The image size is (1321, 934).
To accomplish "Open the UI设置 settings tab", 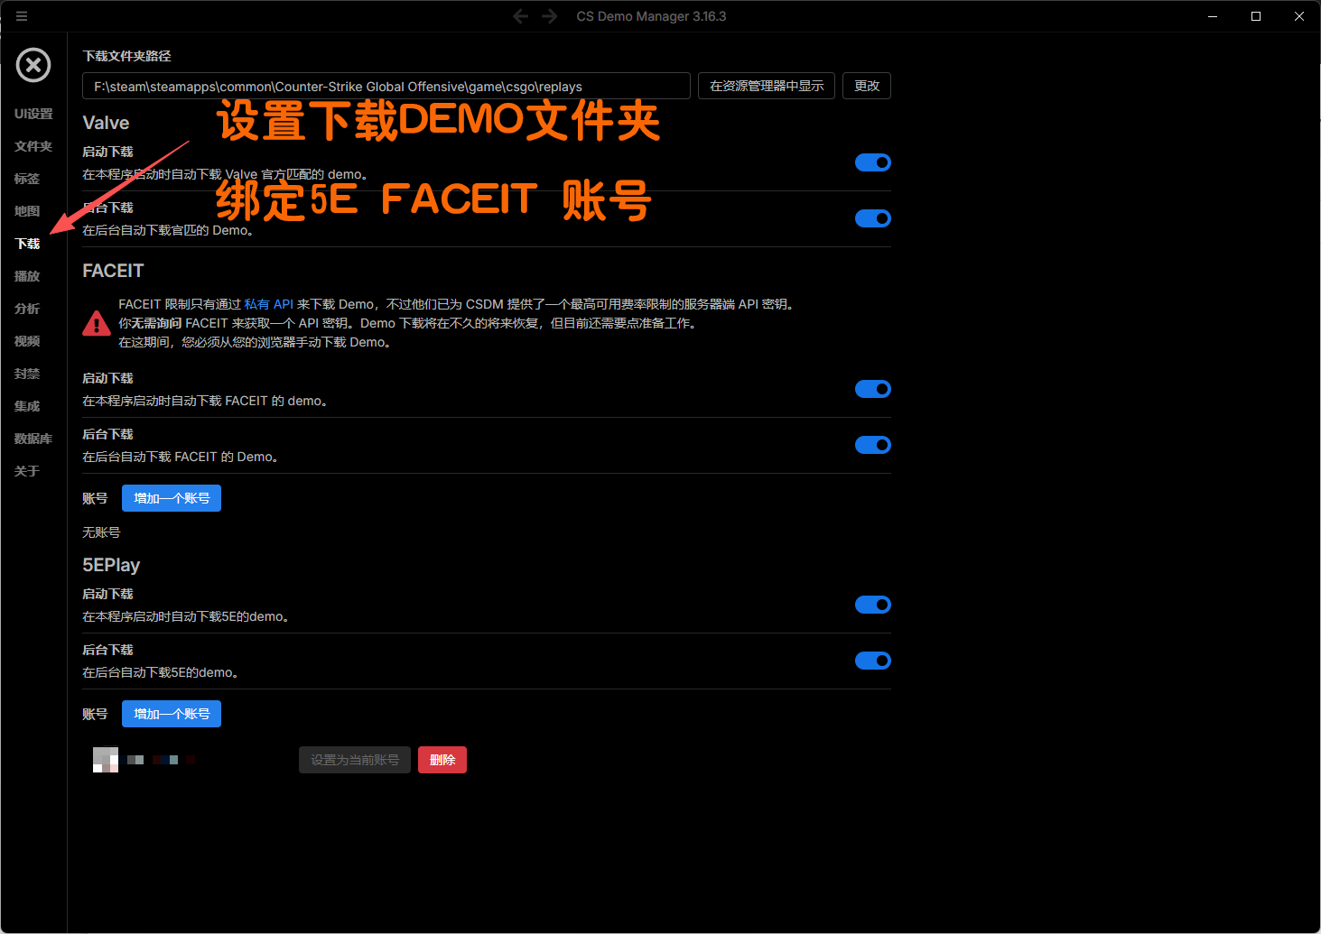I will coord(33,114).
